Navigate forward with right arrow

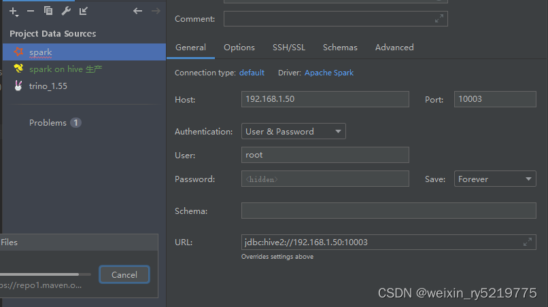156,11
